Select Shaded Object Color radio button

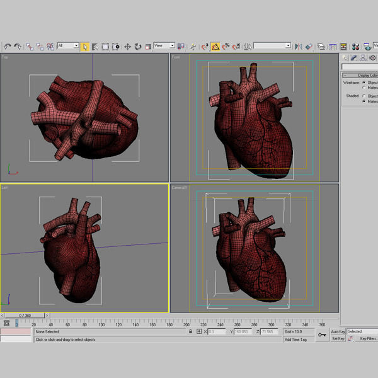click(364, 96)
